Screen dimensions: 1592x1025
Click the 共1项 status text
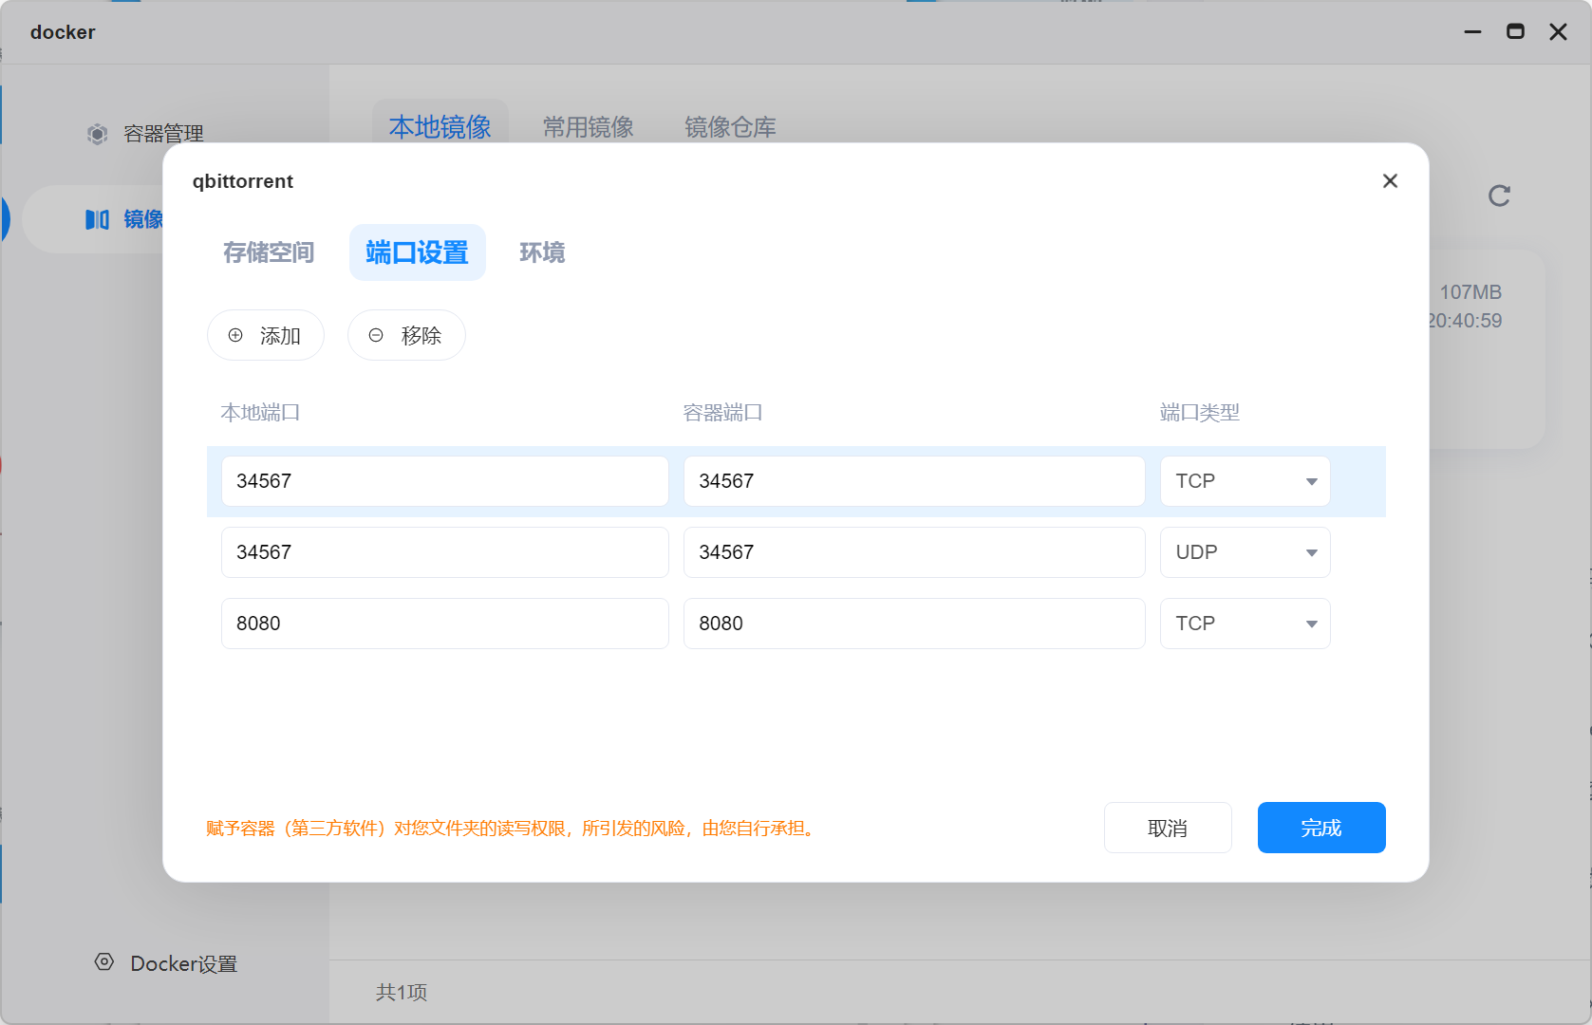[x=402, y=992]
